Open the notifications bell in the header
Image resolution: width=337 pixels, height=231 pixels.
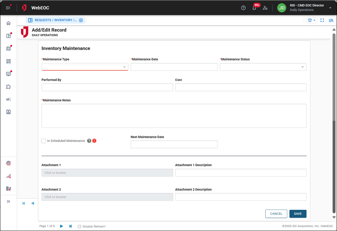click(x=254, y=8)
